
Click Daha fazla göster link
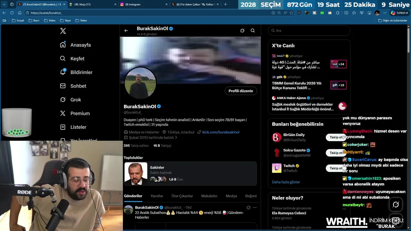click(x=286, y=182)
